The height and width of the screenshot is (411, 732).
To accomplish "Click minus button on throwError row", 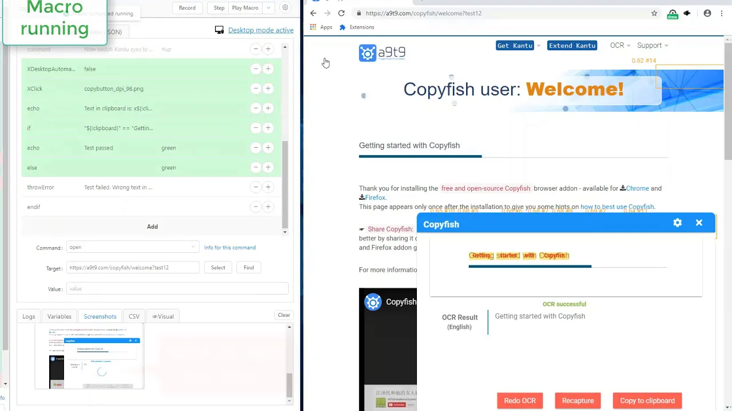I will 256,187.
